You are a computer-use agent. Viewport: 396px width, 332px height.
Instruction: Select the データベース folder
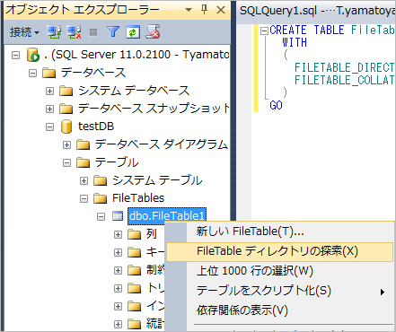coord(93,73)
